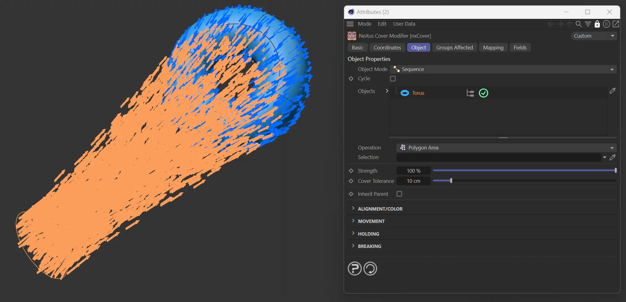Open the Object Mode Sequence dropdown

point(503,69)
